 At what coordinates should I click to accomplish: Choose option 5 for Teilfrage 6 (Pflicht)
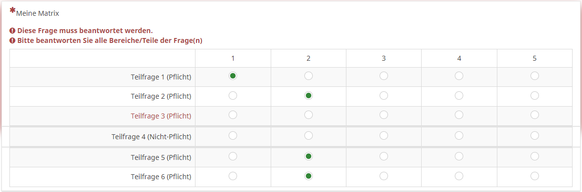534,176
